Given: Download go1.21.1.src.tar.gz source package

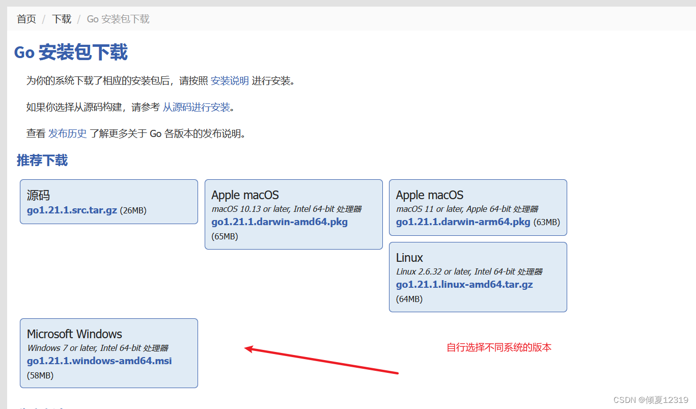Looking at the screenshot, I should click(x=72, y=210).
